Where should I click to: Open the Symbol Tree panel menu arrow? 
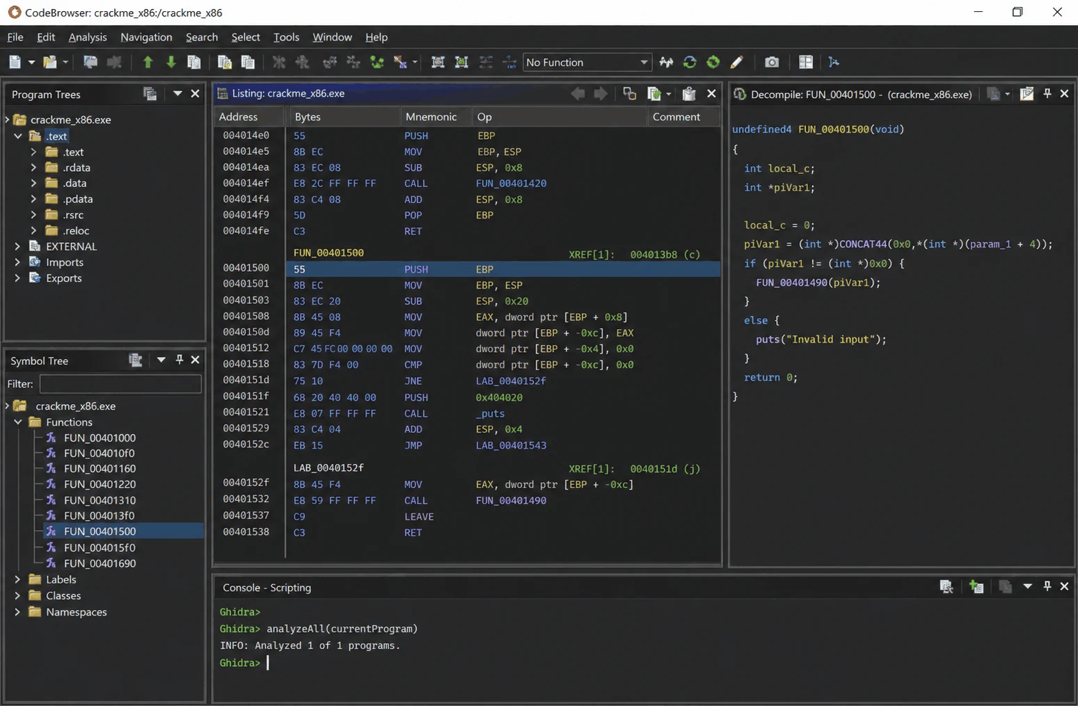[161, 360]
